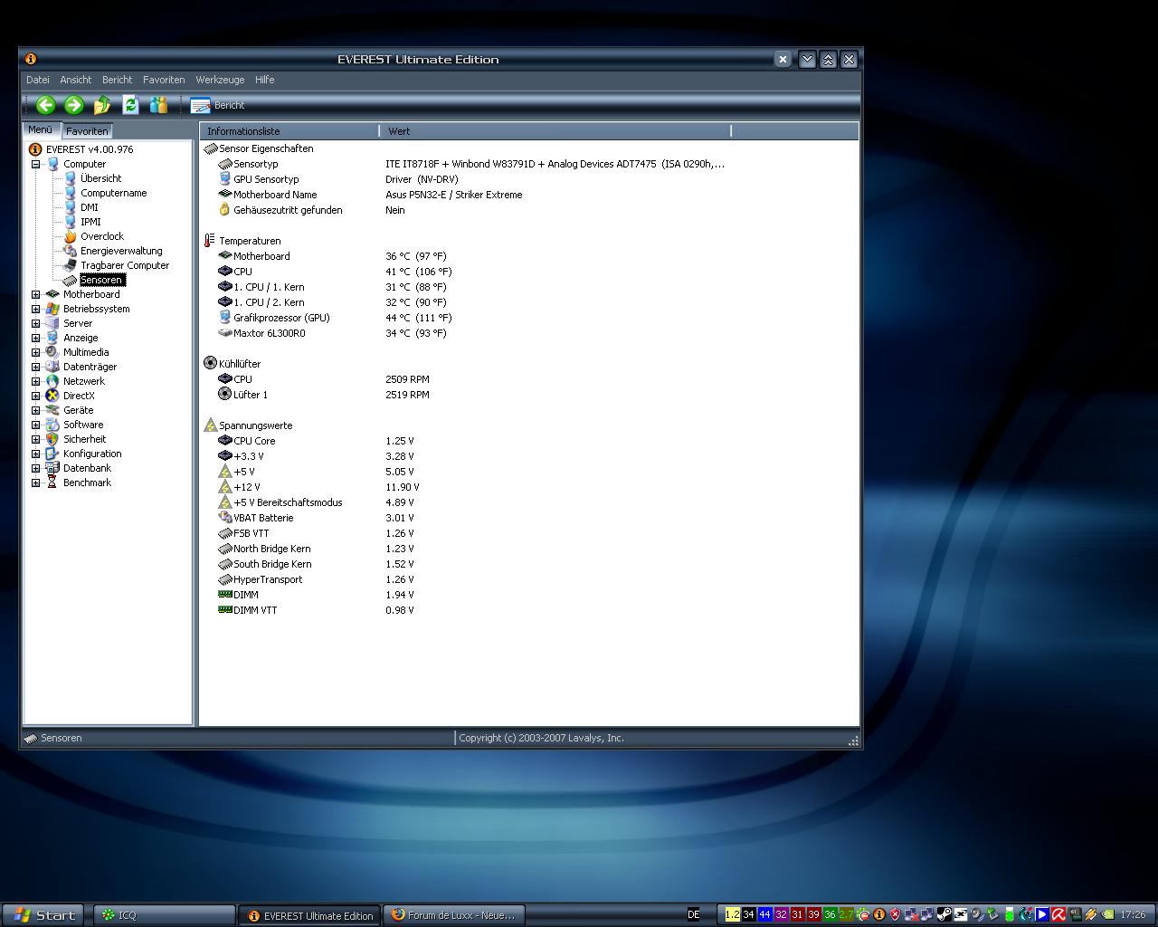
Task: Collapse the Computer tree node
Action: [x=35, y=164]
